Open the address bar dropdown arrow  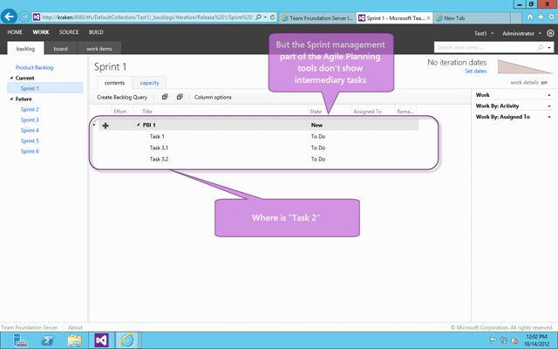coord(265,17)
